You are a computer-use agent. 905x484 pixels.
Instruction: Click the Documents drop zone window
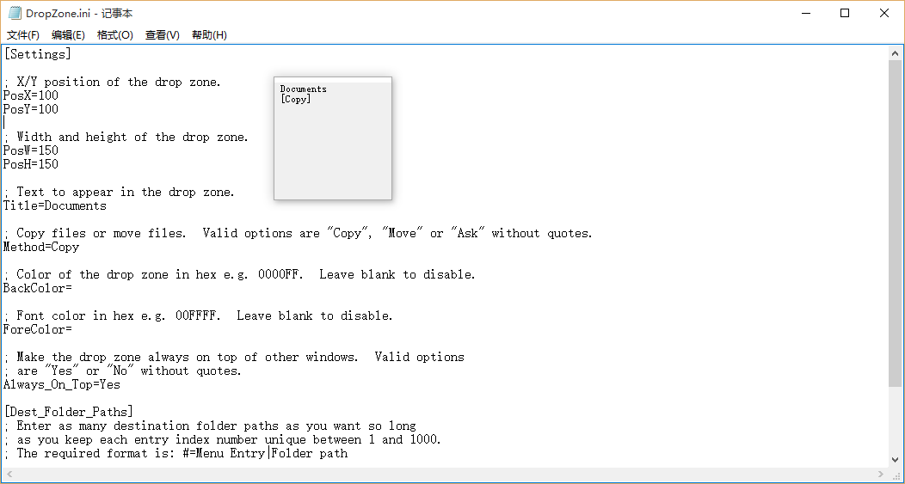tap(333, 138)
